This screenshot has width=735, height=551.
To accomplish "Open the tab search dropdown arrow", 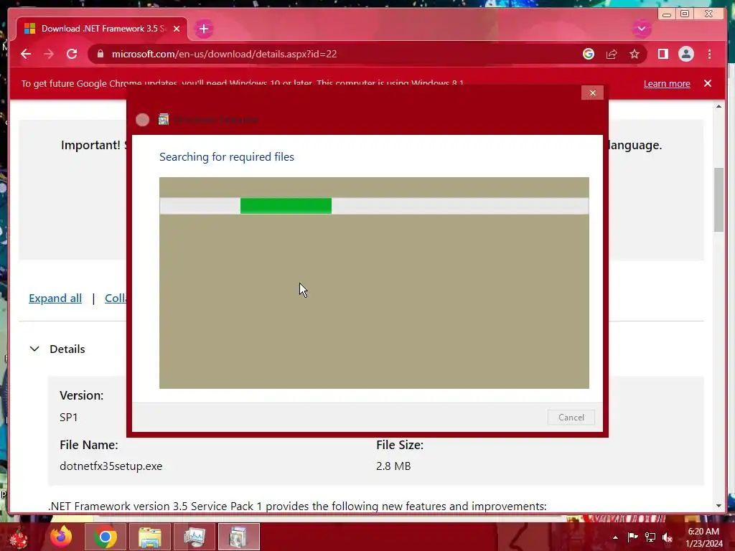I will pos(641,29).
